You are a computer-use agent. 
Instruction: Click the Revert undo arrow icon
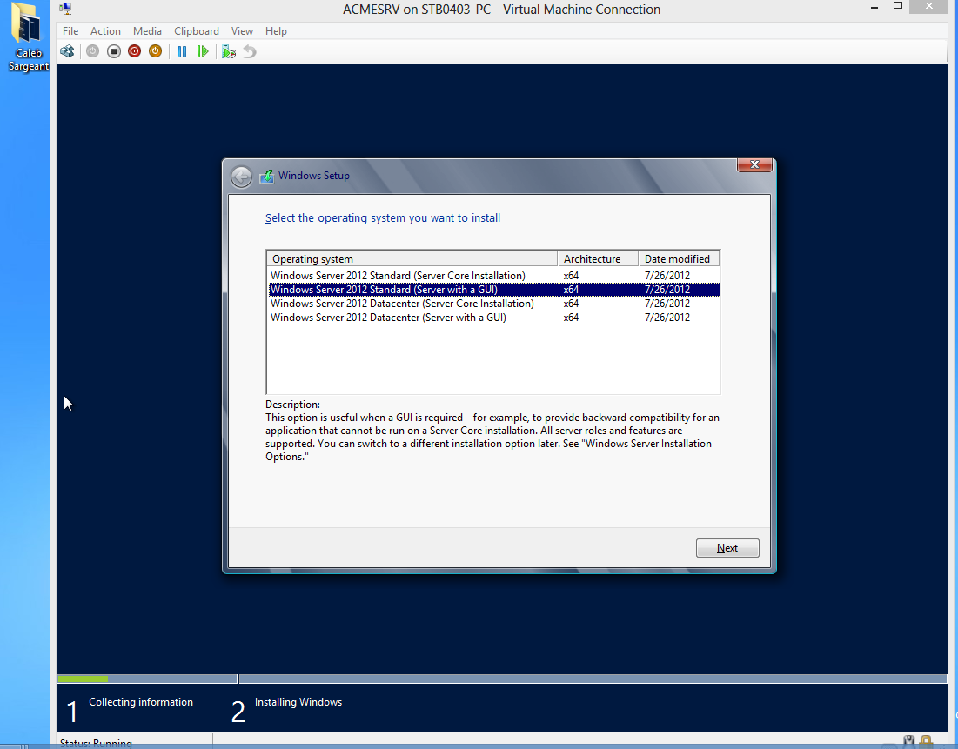point(249,51)
